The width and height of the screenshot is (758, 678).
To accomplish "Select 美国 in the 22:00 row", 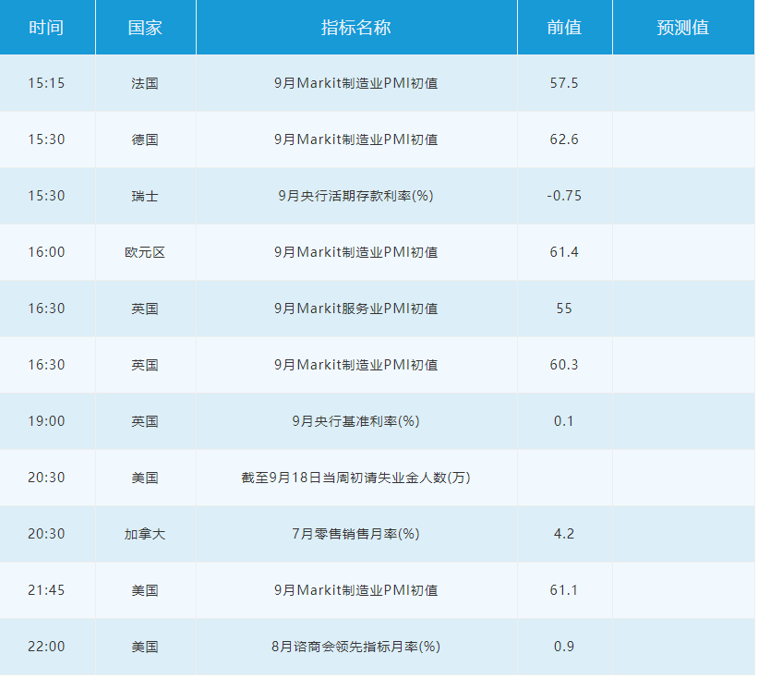I will (145, 647).
